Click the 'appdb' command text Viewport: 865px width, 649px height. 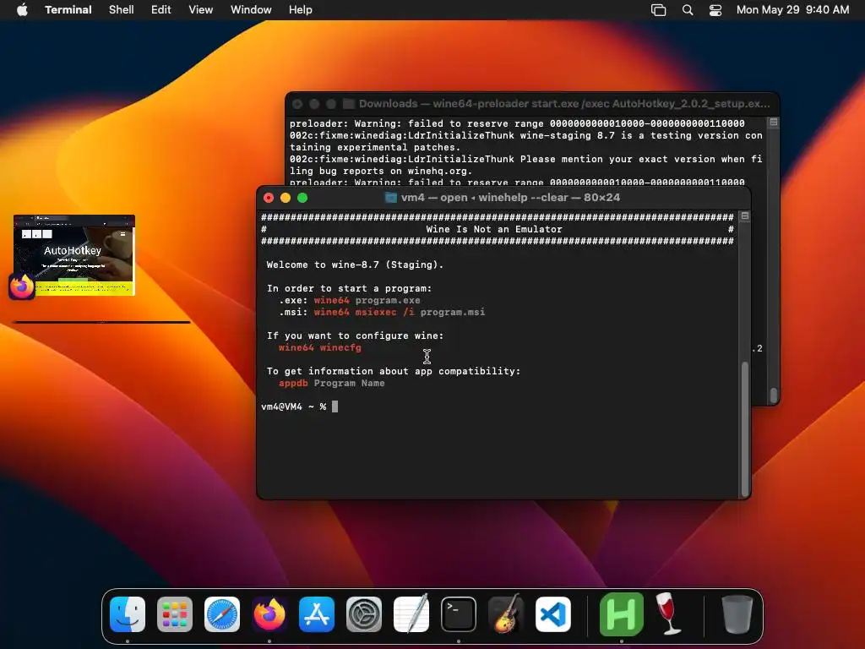[293, 383]
